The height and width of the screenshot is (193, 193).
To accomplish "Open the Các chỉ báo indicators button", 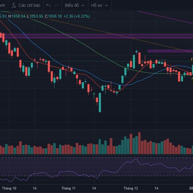I will tap(26, 5).
